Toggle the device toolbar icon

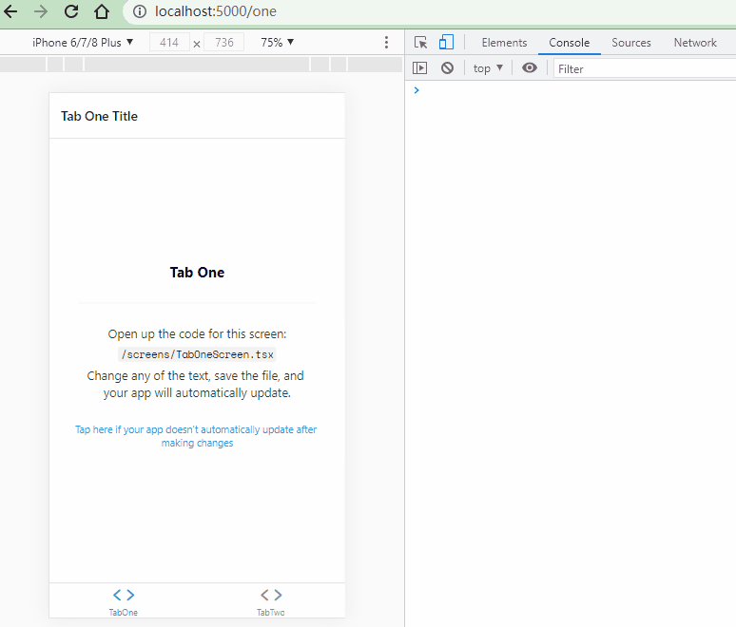[x=446, y=42]
